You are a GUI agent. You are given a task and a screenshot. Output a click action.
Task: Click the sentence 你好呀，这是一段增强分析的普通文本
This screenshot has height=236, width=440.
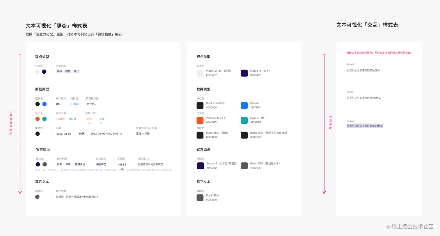coord(77,197)
